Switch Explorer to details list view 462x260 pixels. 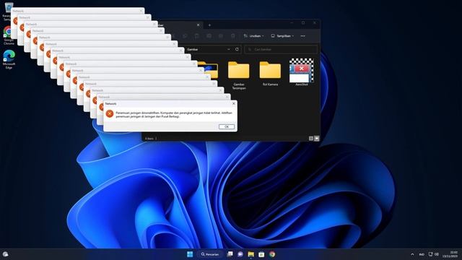[311, 138]
